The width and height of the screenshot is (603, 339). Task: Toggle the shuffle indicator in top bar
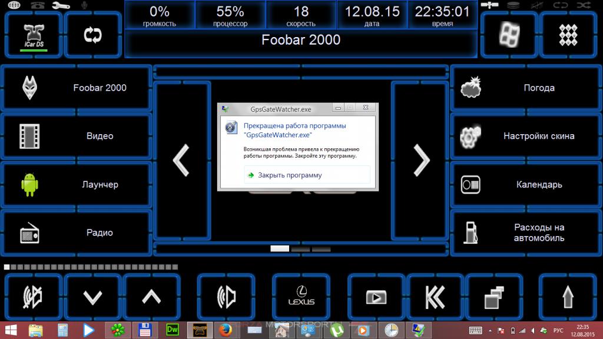[584, 5]
